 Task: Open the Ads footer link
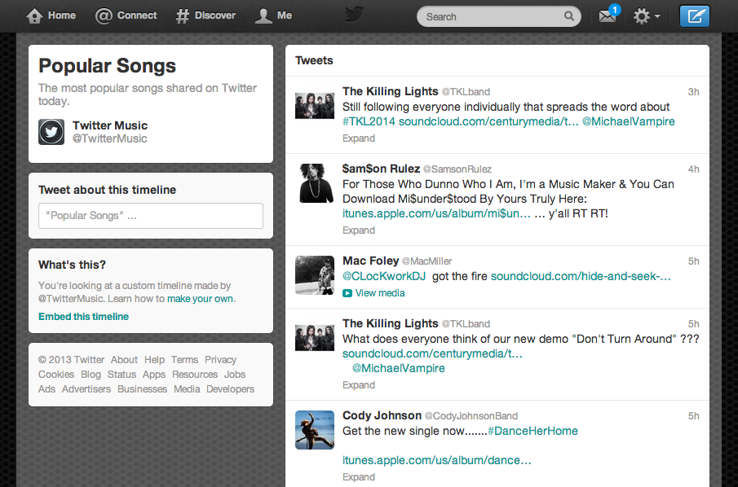pos(47,389)
